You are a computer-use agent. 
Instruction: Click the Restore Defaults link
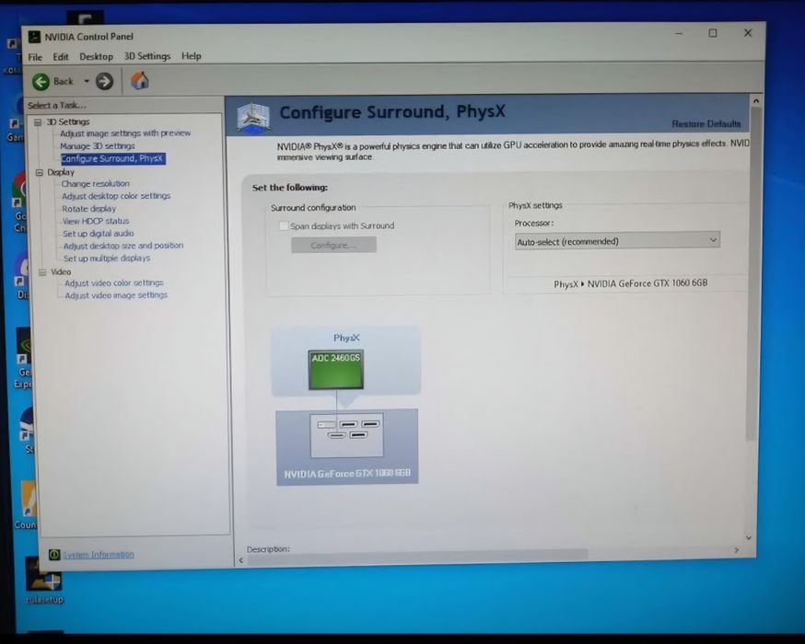pyautogui.click(x=706, y=124)
